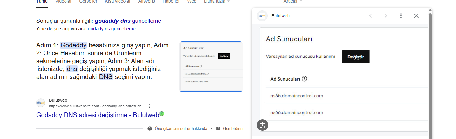
Task: Click ns66.domaincontrol.com in the large preview
Action: click(297, 112)
